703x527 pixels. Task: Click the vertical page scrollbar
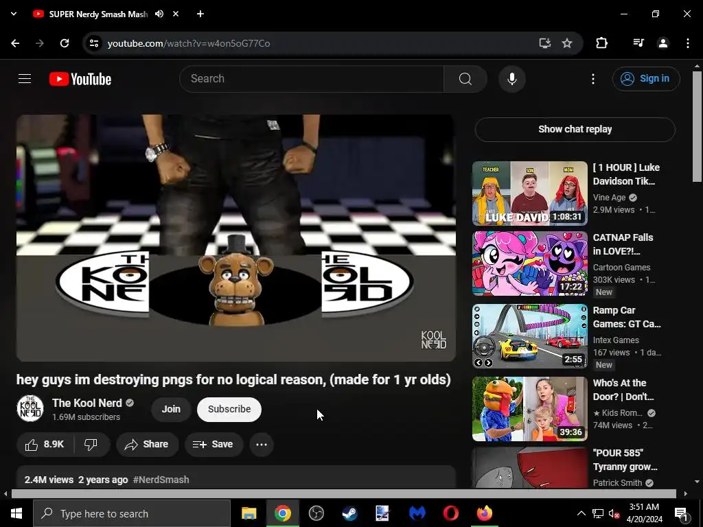pos(697,126)
